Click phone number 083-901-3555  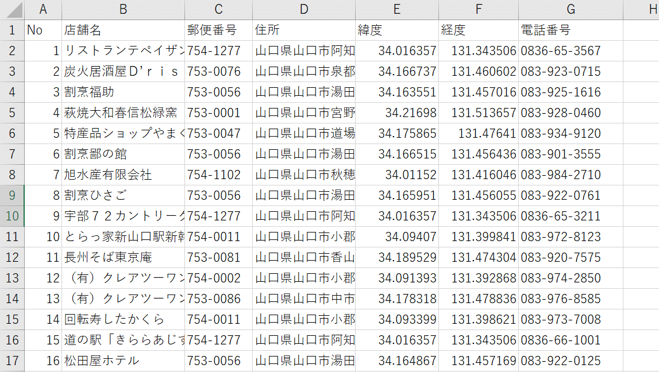tap(571, 154)
